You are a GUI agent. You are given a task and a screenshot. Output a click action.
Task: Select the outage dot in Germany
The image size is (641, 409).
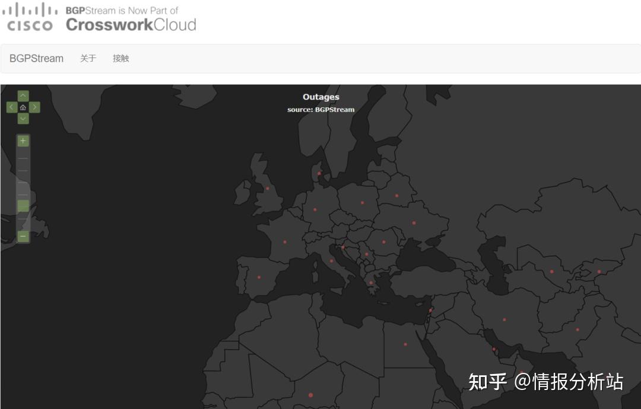tap(315, 210)
